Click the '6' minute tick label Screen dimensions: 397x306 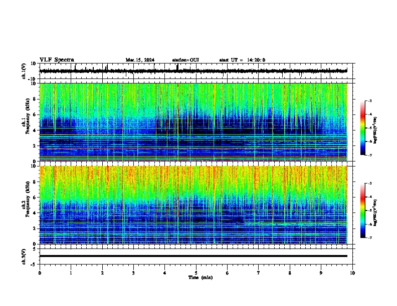point(228,273)
